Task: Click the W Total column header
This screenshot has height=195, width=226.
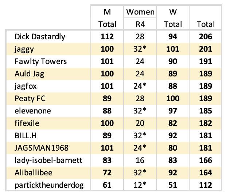Action: tap(173, 18)
